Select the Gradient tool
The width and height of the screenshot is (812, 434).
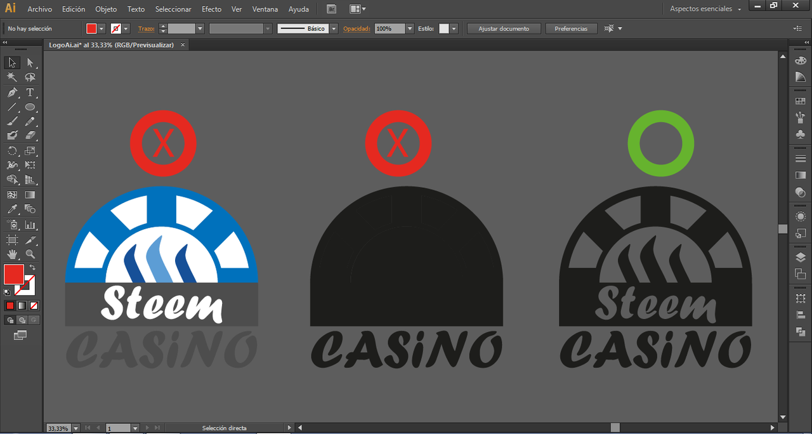point(30,195)
